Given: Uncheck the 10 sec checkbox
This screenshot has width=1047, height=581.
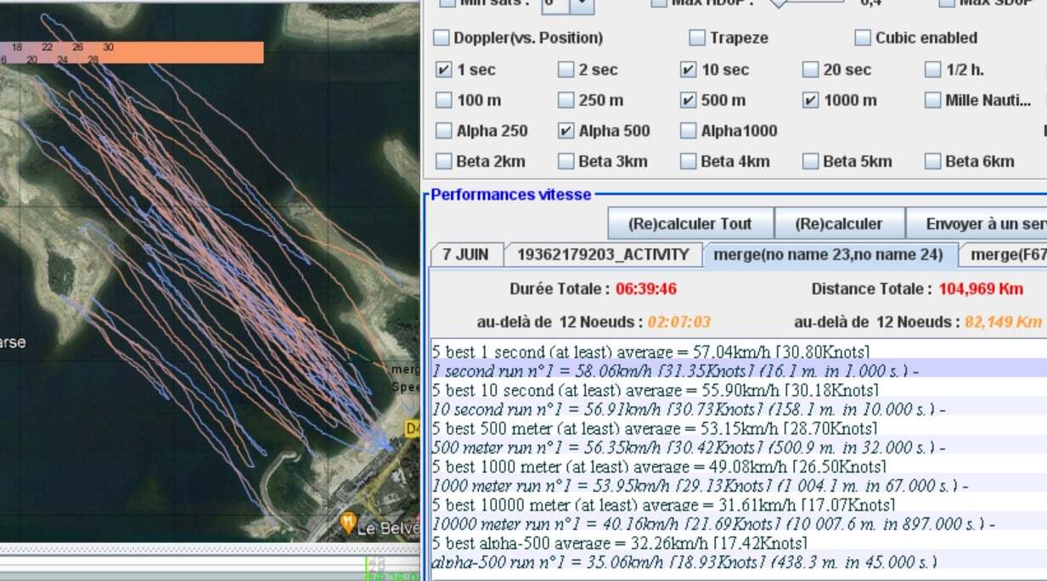Looking at the screenshot, I should 688,70.
